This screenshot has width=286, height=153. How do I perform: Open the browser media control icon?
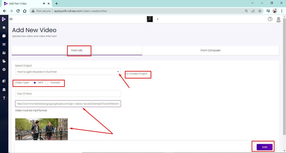[268, 11]
